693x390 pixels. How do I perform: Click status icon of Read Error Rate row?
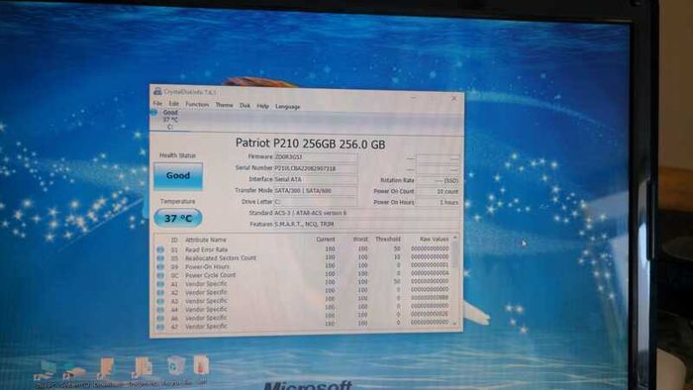point(160,249)
